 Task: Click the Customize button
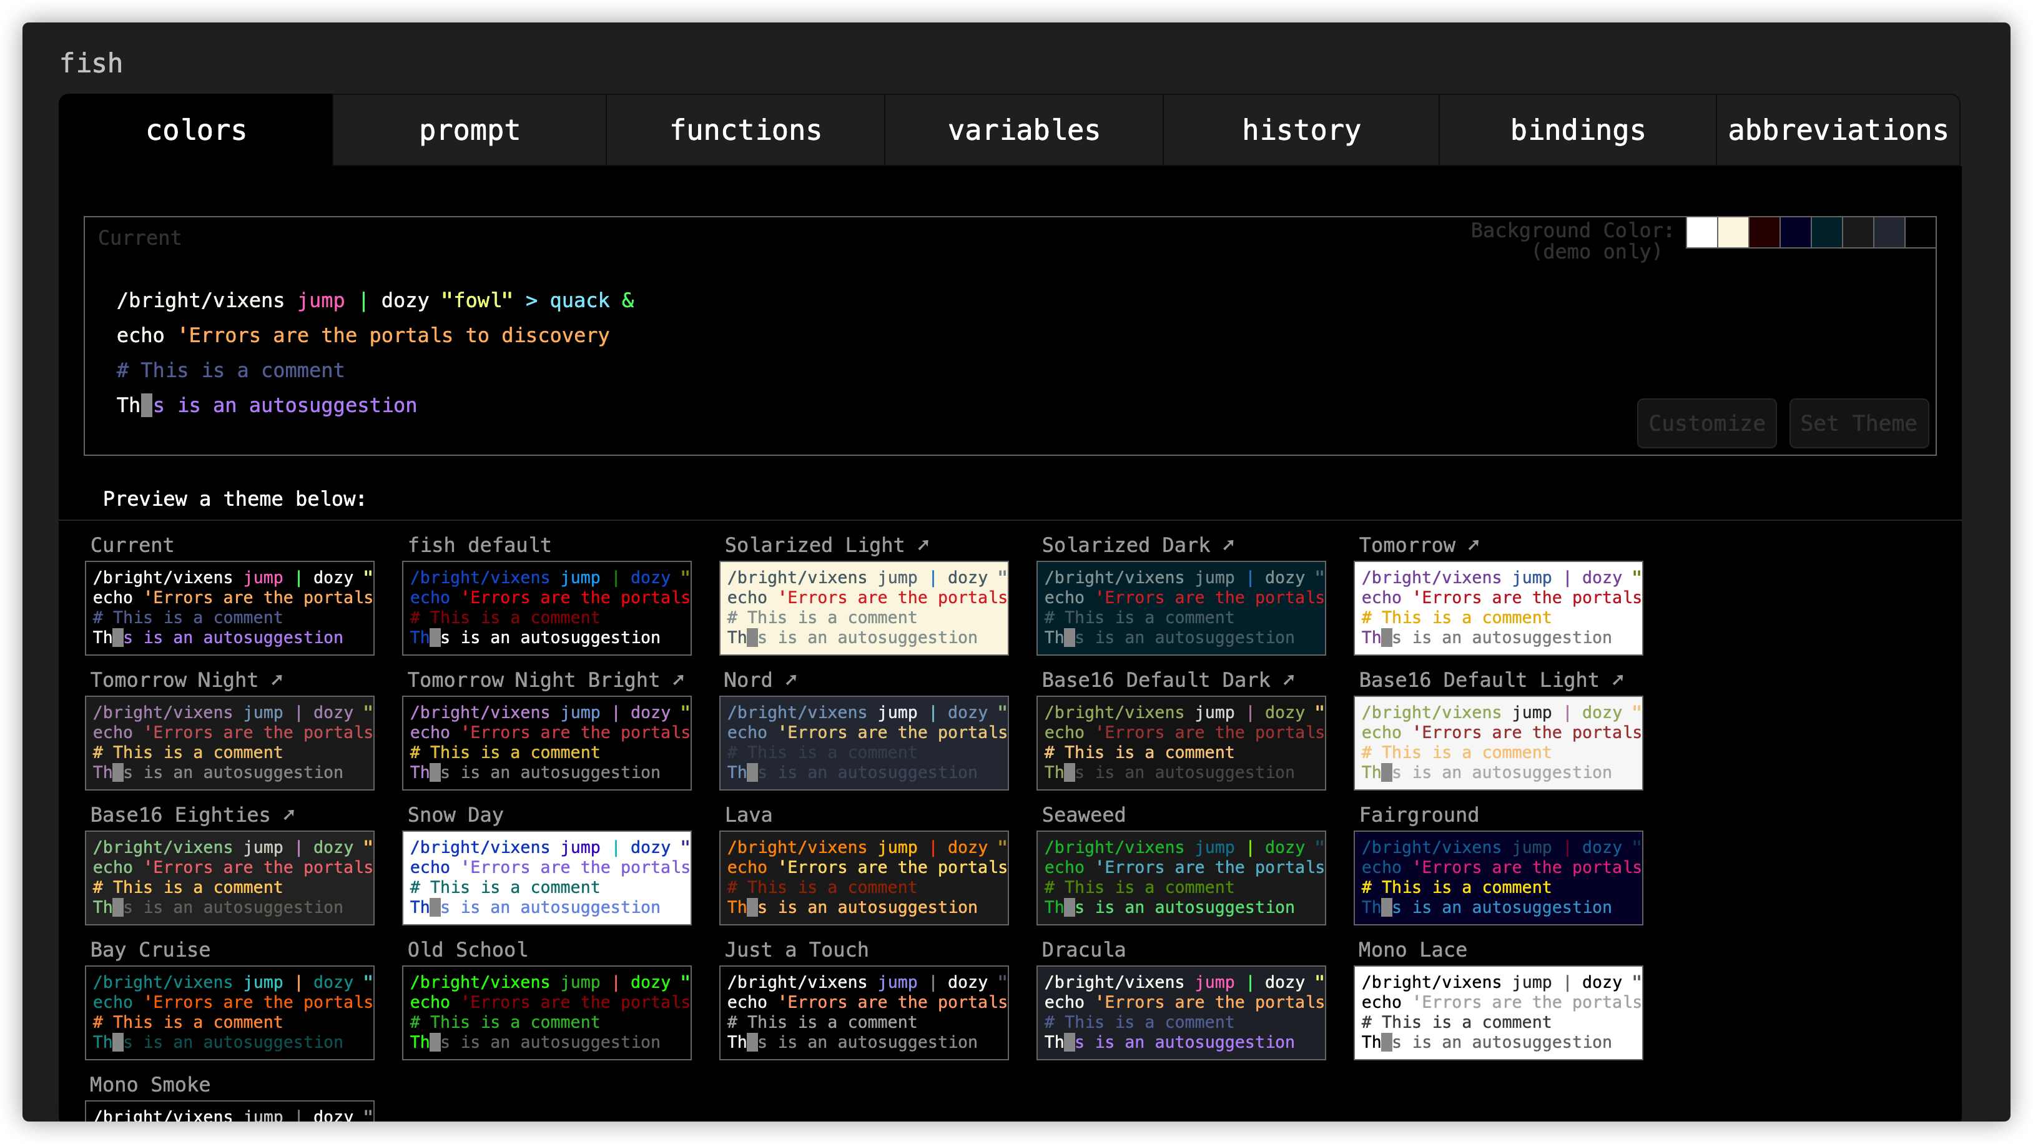(1706, 423)
